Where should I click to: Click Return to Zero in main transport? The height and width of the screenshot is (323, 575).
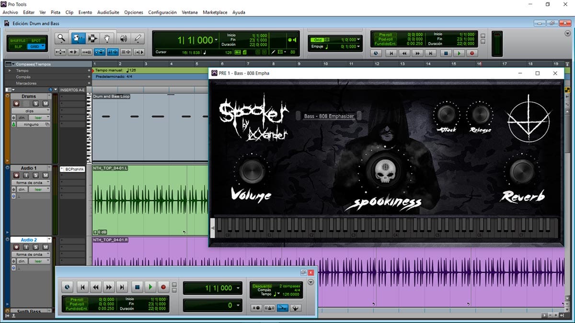pyautogui.click(x=391, y=54)
